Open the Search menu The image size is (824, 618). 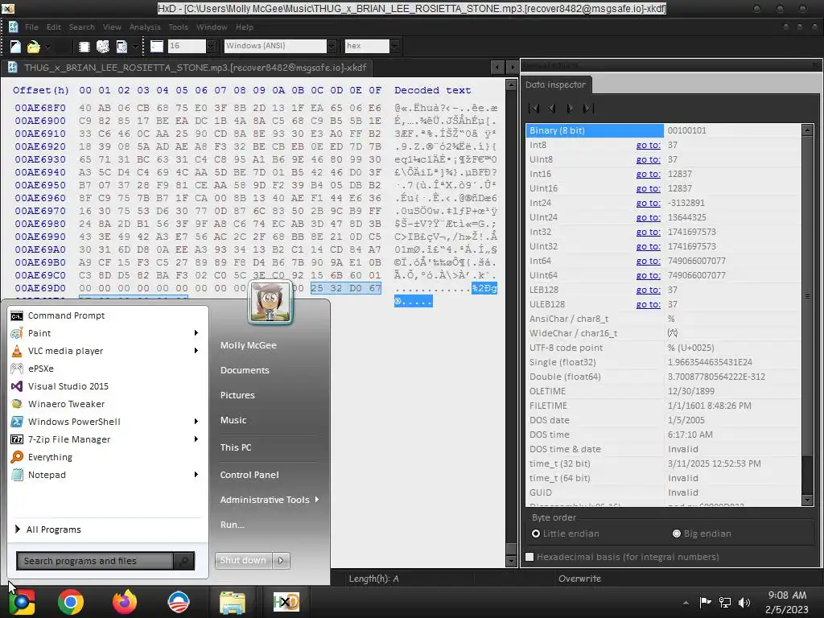click(82, 27)
